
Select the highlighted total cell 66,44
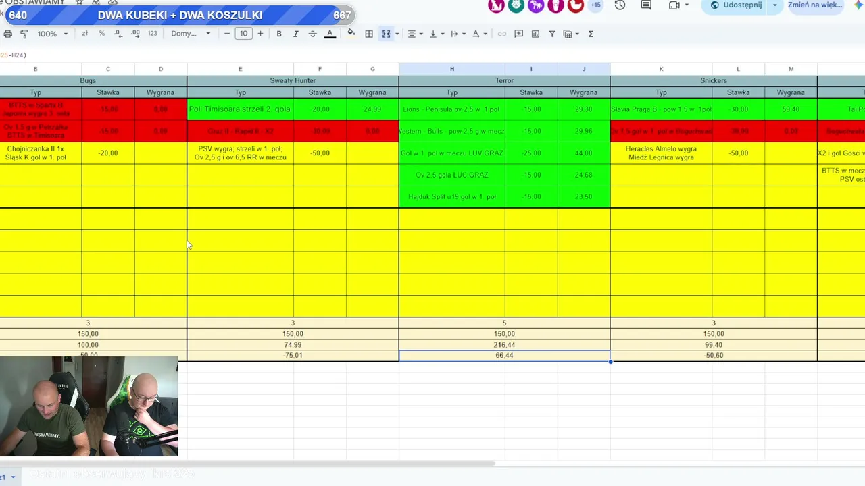point(504,356)
